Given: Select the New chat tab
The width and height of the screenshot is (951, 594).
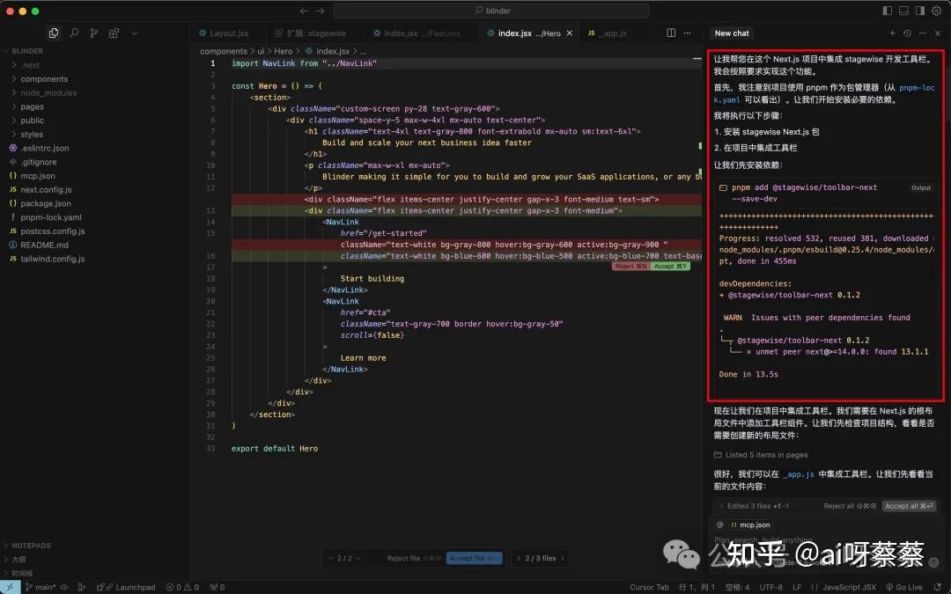Looking at the screenshot, I should (x=732, y=33).
